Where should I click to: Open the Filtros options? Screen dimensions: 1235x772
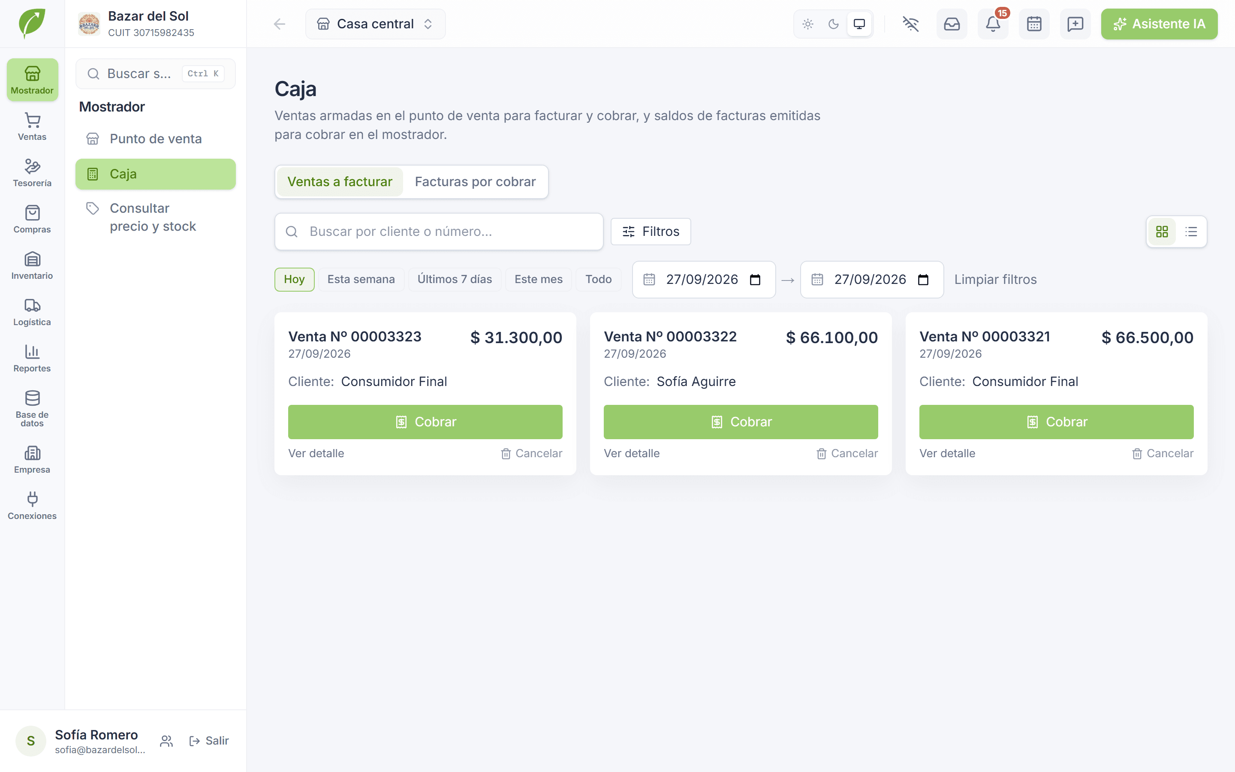651,232
